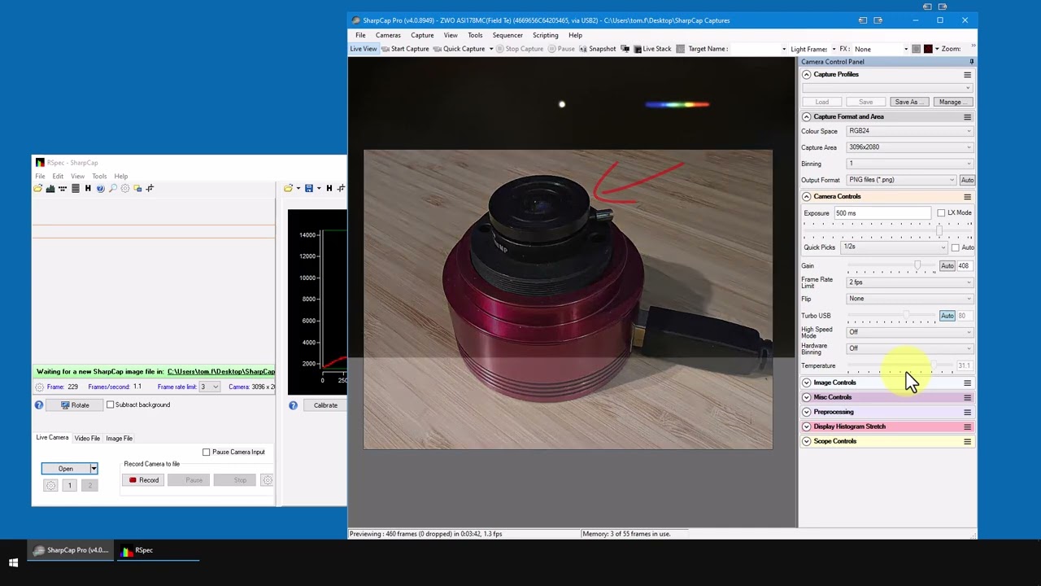Open dropdown arrow beside RSpec Open button
Viewport: 1041px width, 586px height.
click(94, 469)
